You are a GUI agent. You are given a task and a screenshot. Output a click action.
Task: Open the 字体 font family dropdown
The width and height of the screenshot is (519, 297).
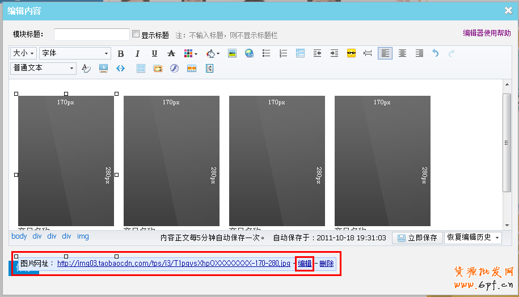pos(75,53)
